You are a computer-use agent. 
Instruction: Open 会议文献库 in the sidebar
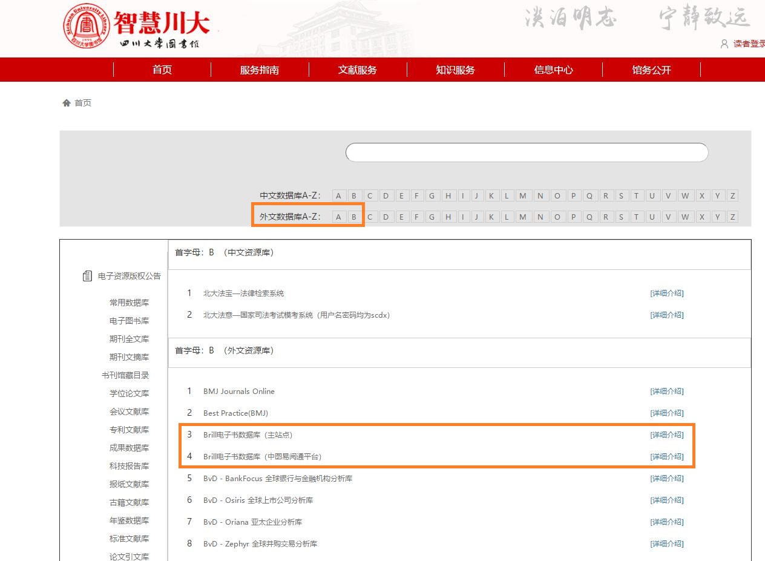129,412
